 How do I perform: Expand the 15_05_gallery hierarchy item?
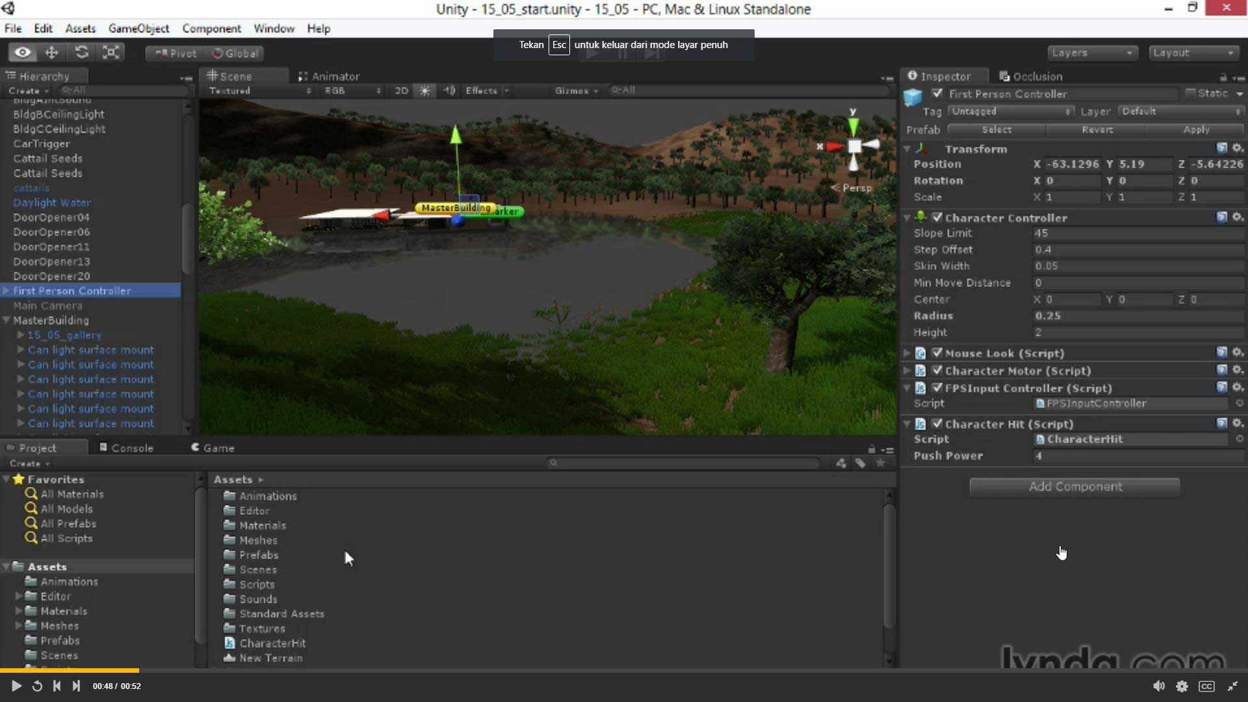click(x=21, y=335)
